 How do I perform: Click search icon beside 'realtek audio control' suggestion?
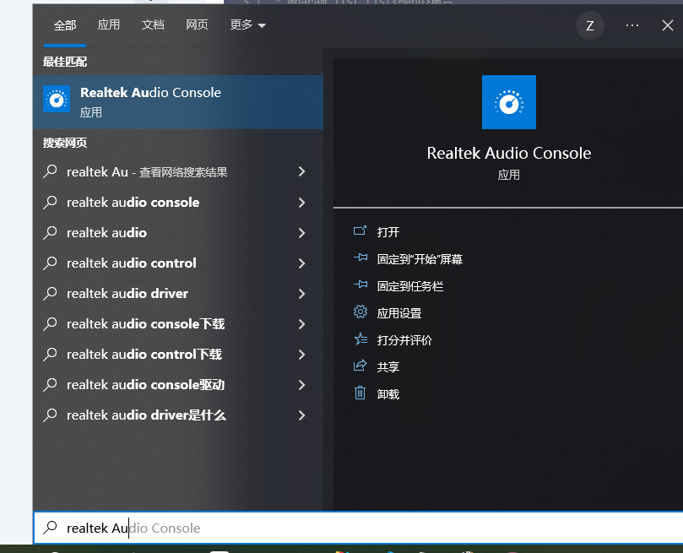pos(50,263)
